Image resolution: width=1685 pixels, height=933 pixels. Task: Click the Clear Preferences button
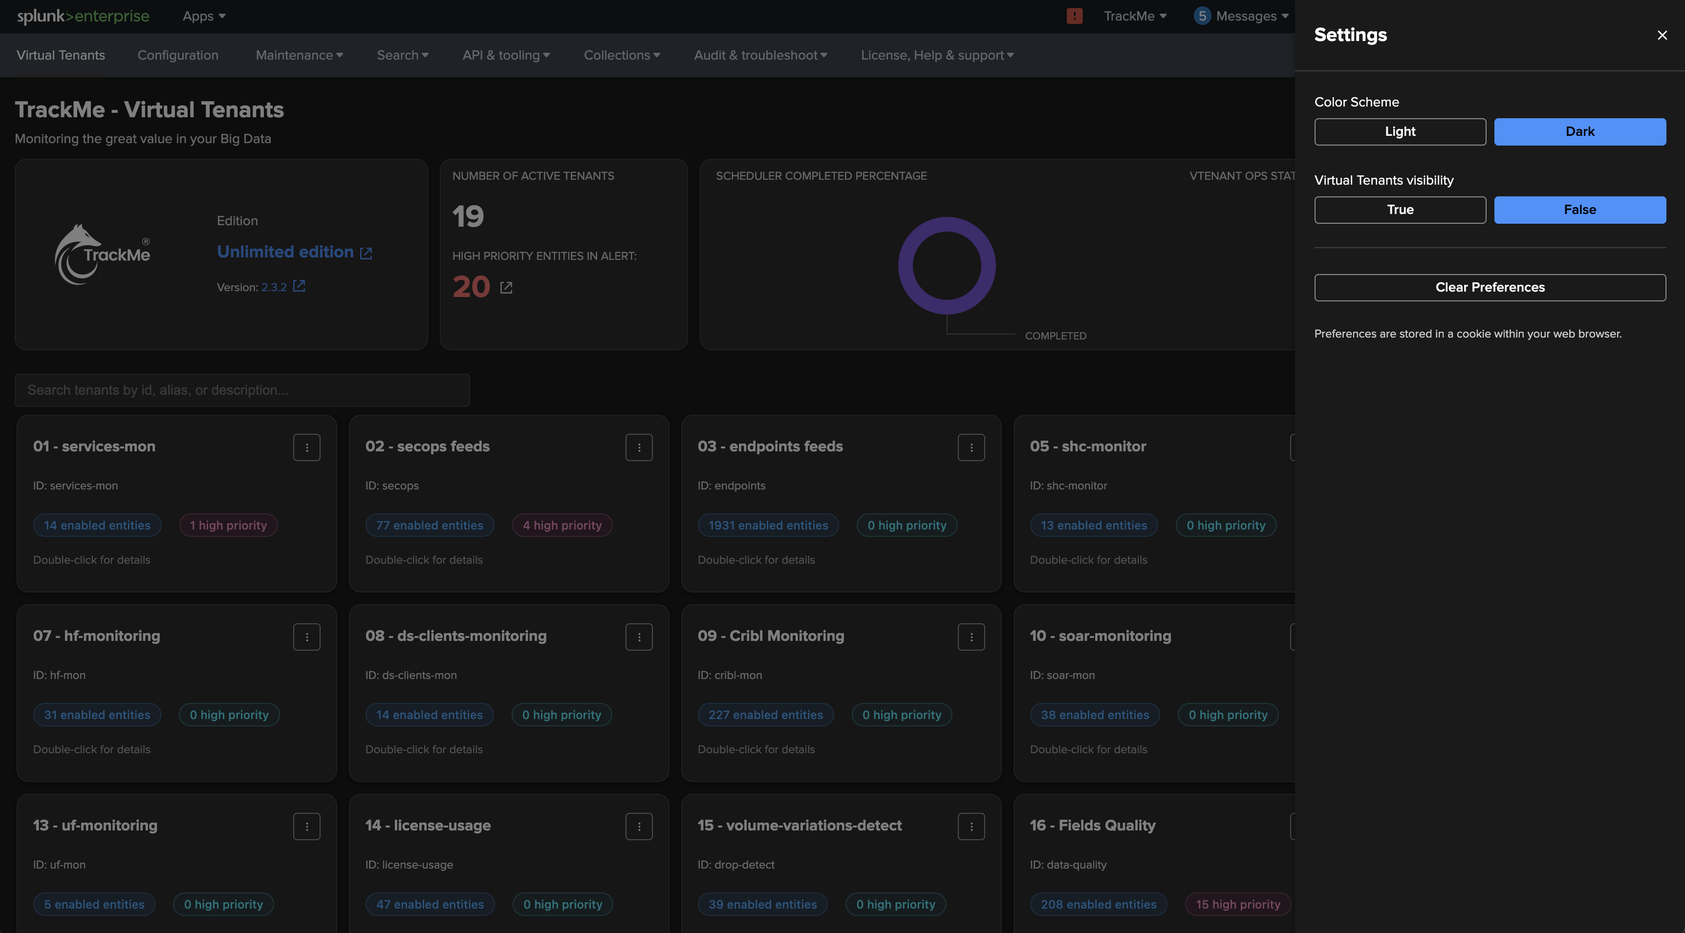pyautogui.click(x=1490, y=288)
